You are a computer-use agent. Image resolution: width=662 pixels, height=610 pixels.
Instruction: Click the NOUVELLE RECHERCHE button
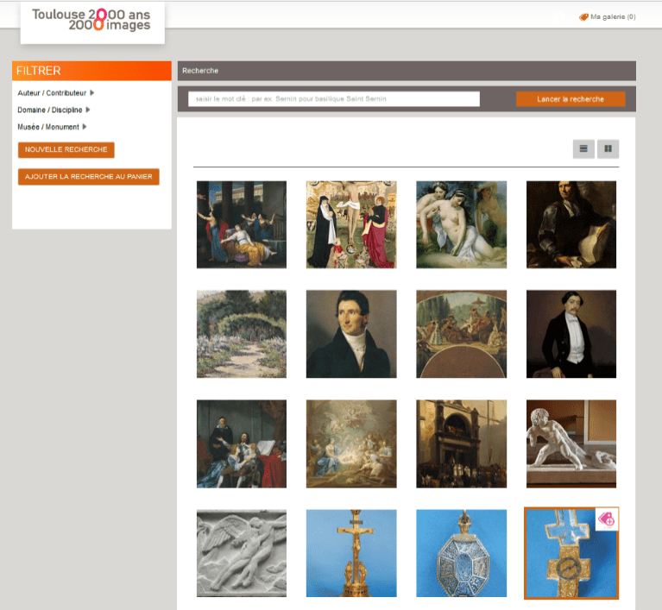click(x=66, y=150)
